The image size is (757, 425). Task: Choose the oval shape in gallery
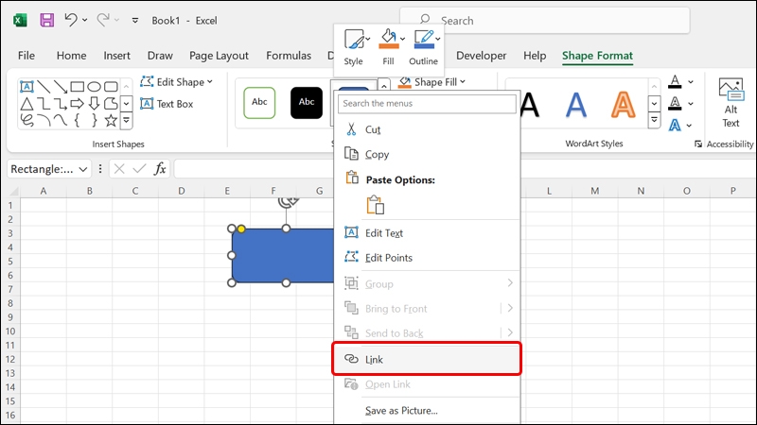[94, 87]
